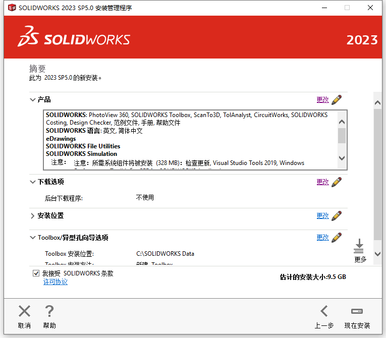Go back with the 上一步 arrow
The height and width of the screenshot is (338, 386).
coord(324,311)
